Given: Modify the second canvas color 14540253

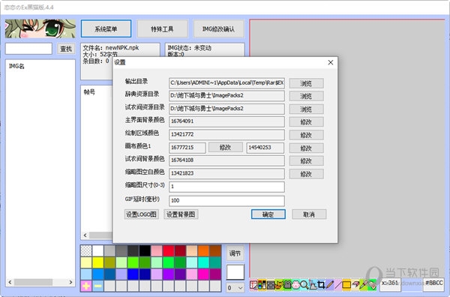Looking at the screenshot, I should point(306,148).
